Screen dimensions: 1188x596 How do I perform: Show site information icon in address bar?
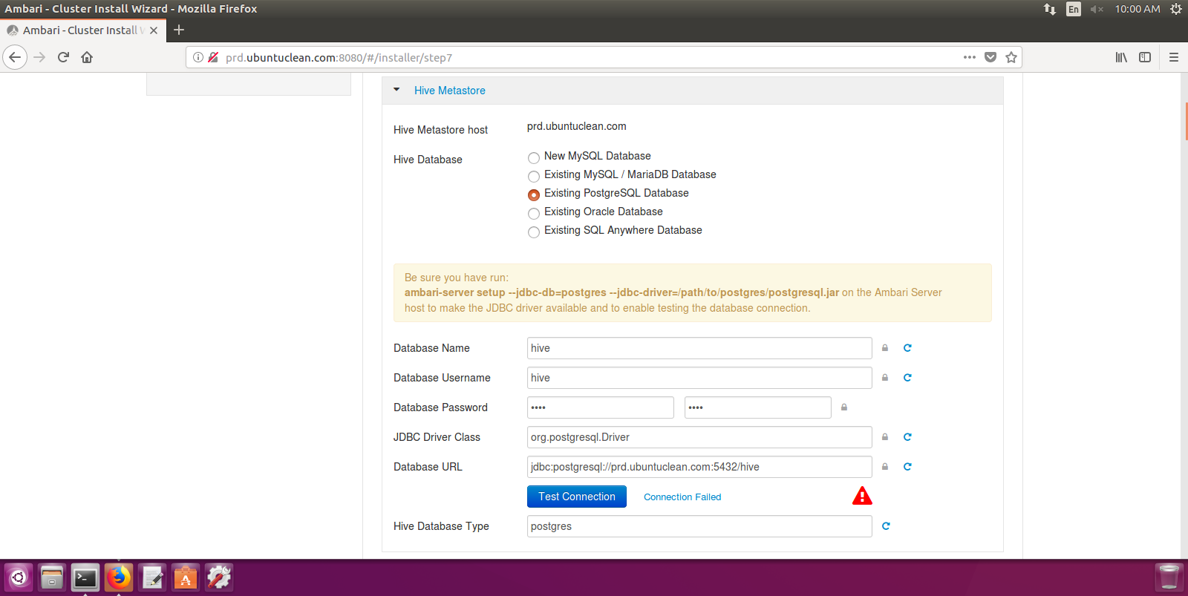198,57
